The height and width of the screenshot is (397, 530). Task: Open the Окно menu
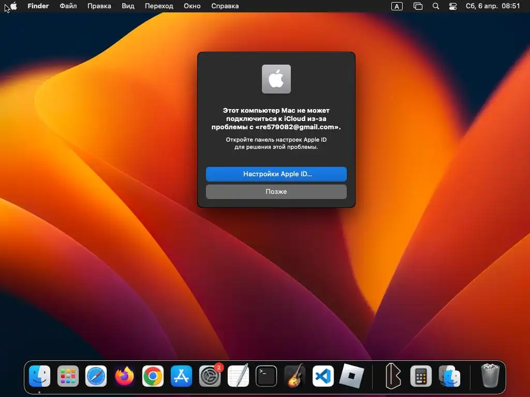pyautogui.click(x=192, y=6)
